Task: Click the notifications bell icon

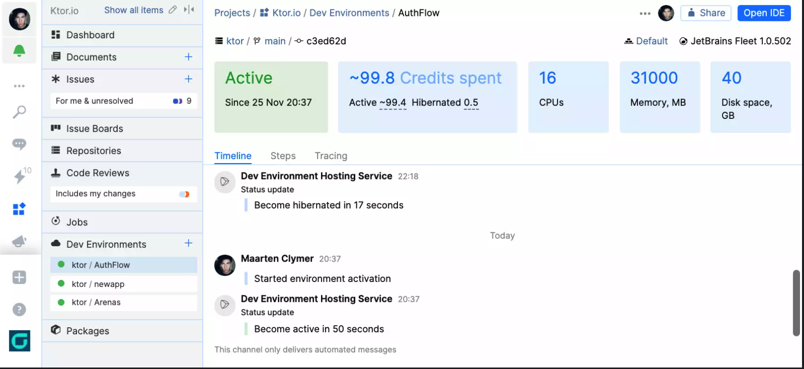Action: (19, 51)
